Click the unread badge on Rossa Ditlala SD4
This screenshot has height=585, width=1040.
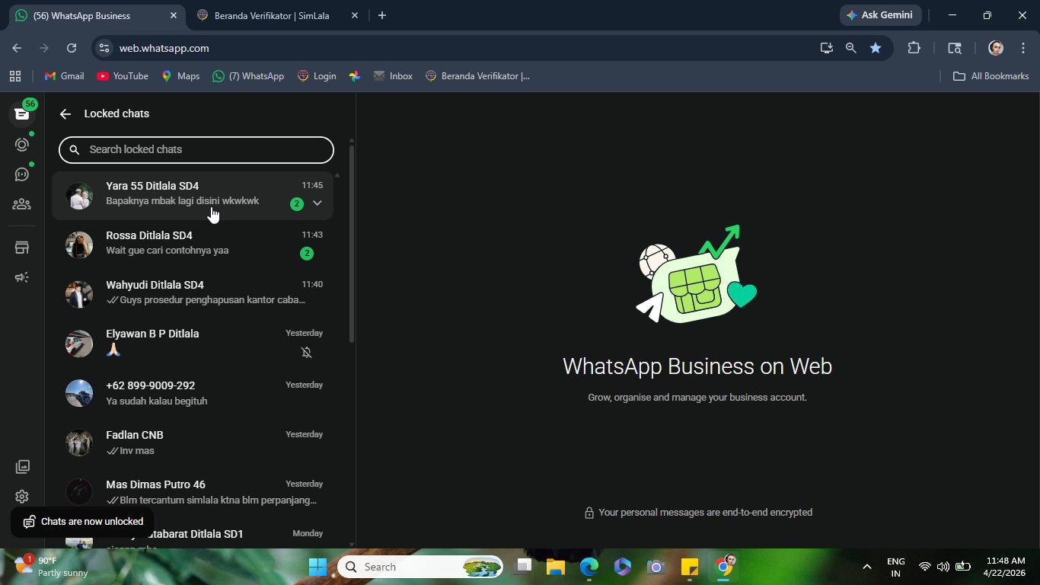(x=307, y=253)
